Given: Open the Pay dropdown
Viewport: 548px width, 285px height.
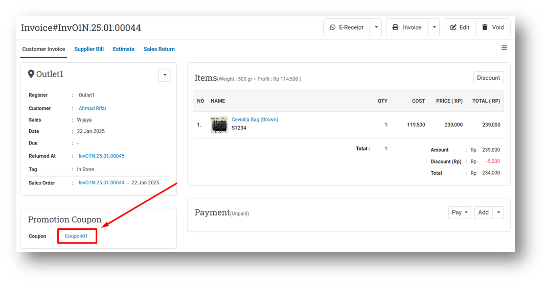Looking at the screenshot, I should coord(460,212).
